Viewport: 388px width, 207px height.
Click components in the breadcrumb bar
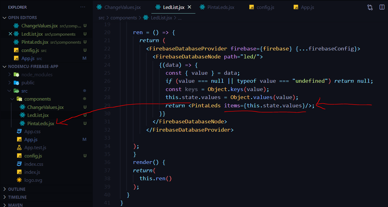coord(124,18)
